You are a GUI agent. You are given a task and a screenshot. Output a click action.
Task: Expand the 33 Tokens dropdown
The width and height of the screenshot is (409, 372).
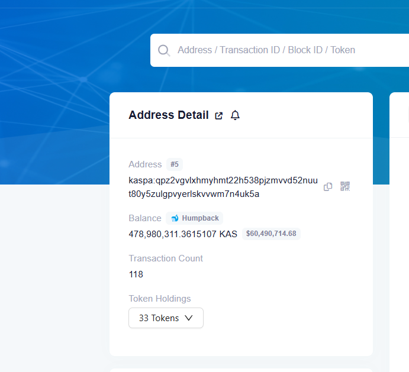(x=166, y=318)
